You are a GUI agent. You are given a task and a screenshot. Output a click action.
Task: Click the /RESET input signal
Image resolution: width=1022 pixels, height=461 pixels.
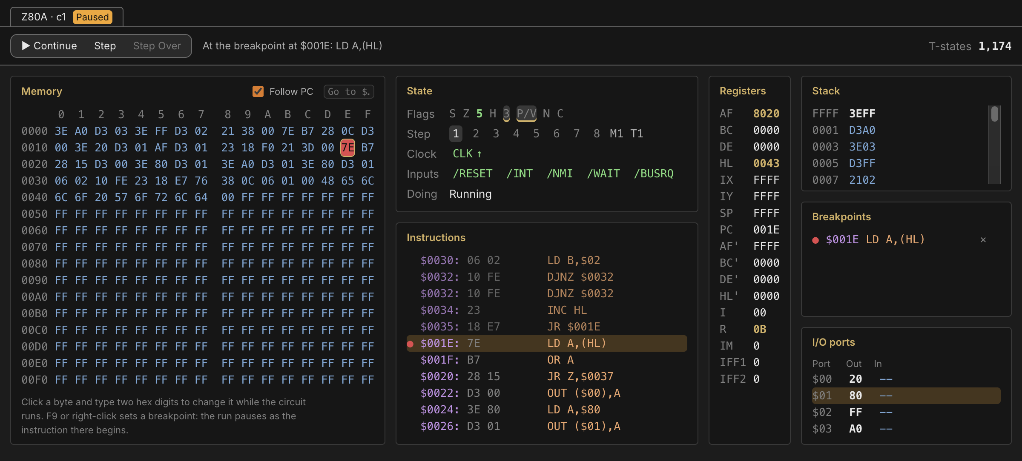click(x=472, y=174)
